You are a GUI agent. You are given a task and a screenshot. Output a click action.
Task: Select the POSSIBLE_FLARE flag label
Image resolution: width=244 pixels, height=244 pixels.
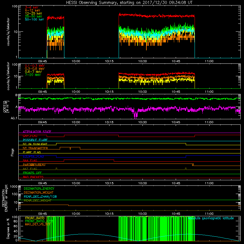click(35, 140)
